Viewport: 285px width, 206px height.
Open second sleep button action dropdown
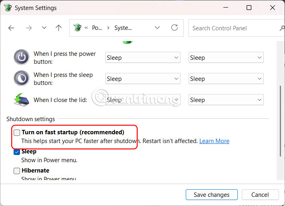click(226, 79)
